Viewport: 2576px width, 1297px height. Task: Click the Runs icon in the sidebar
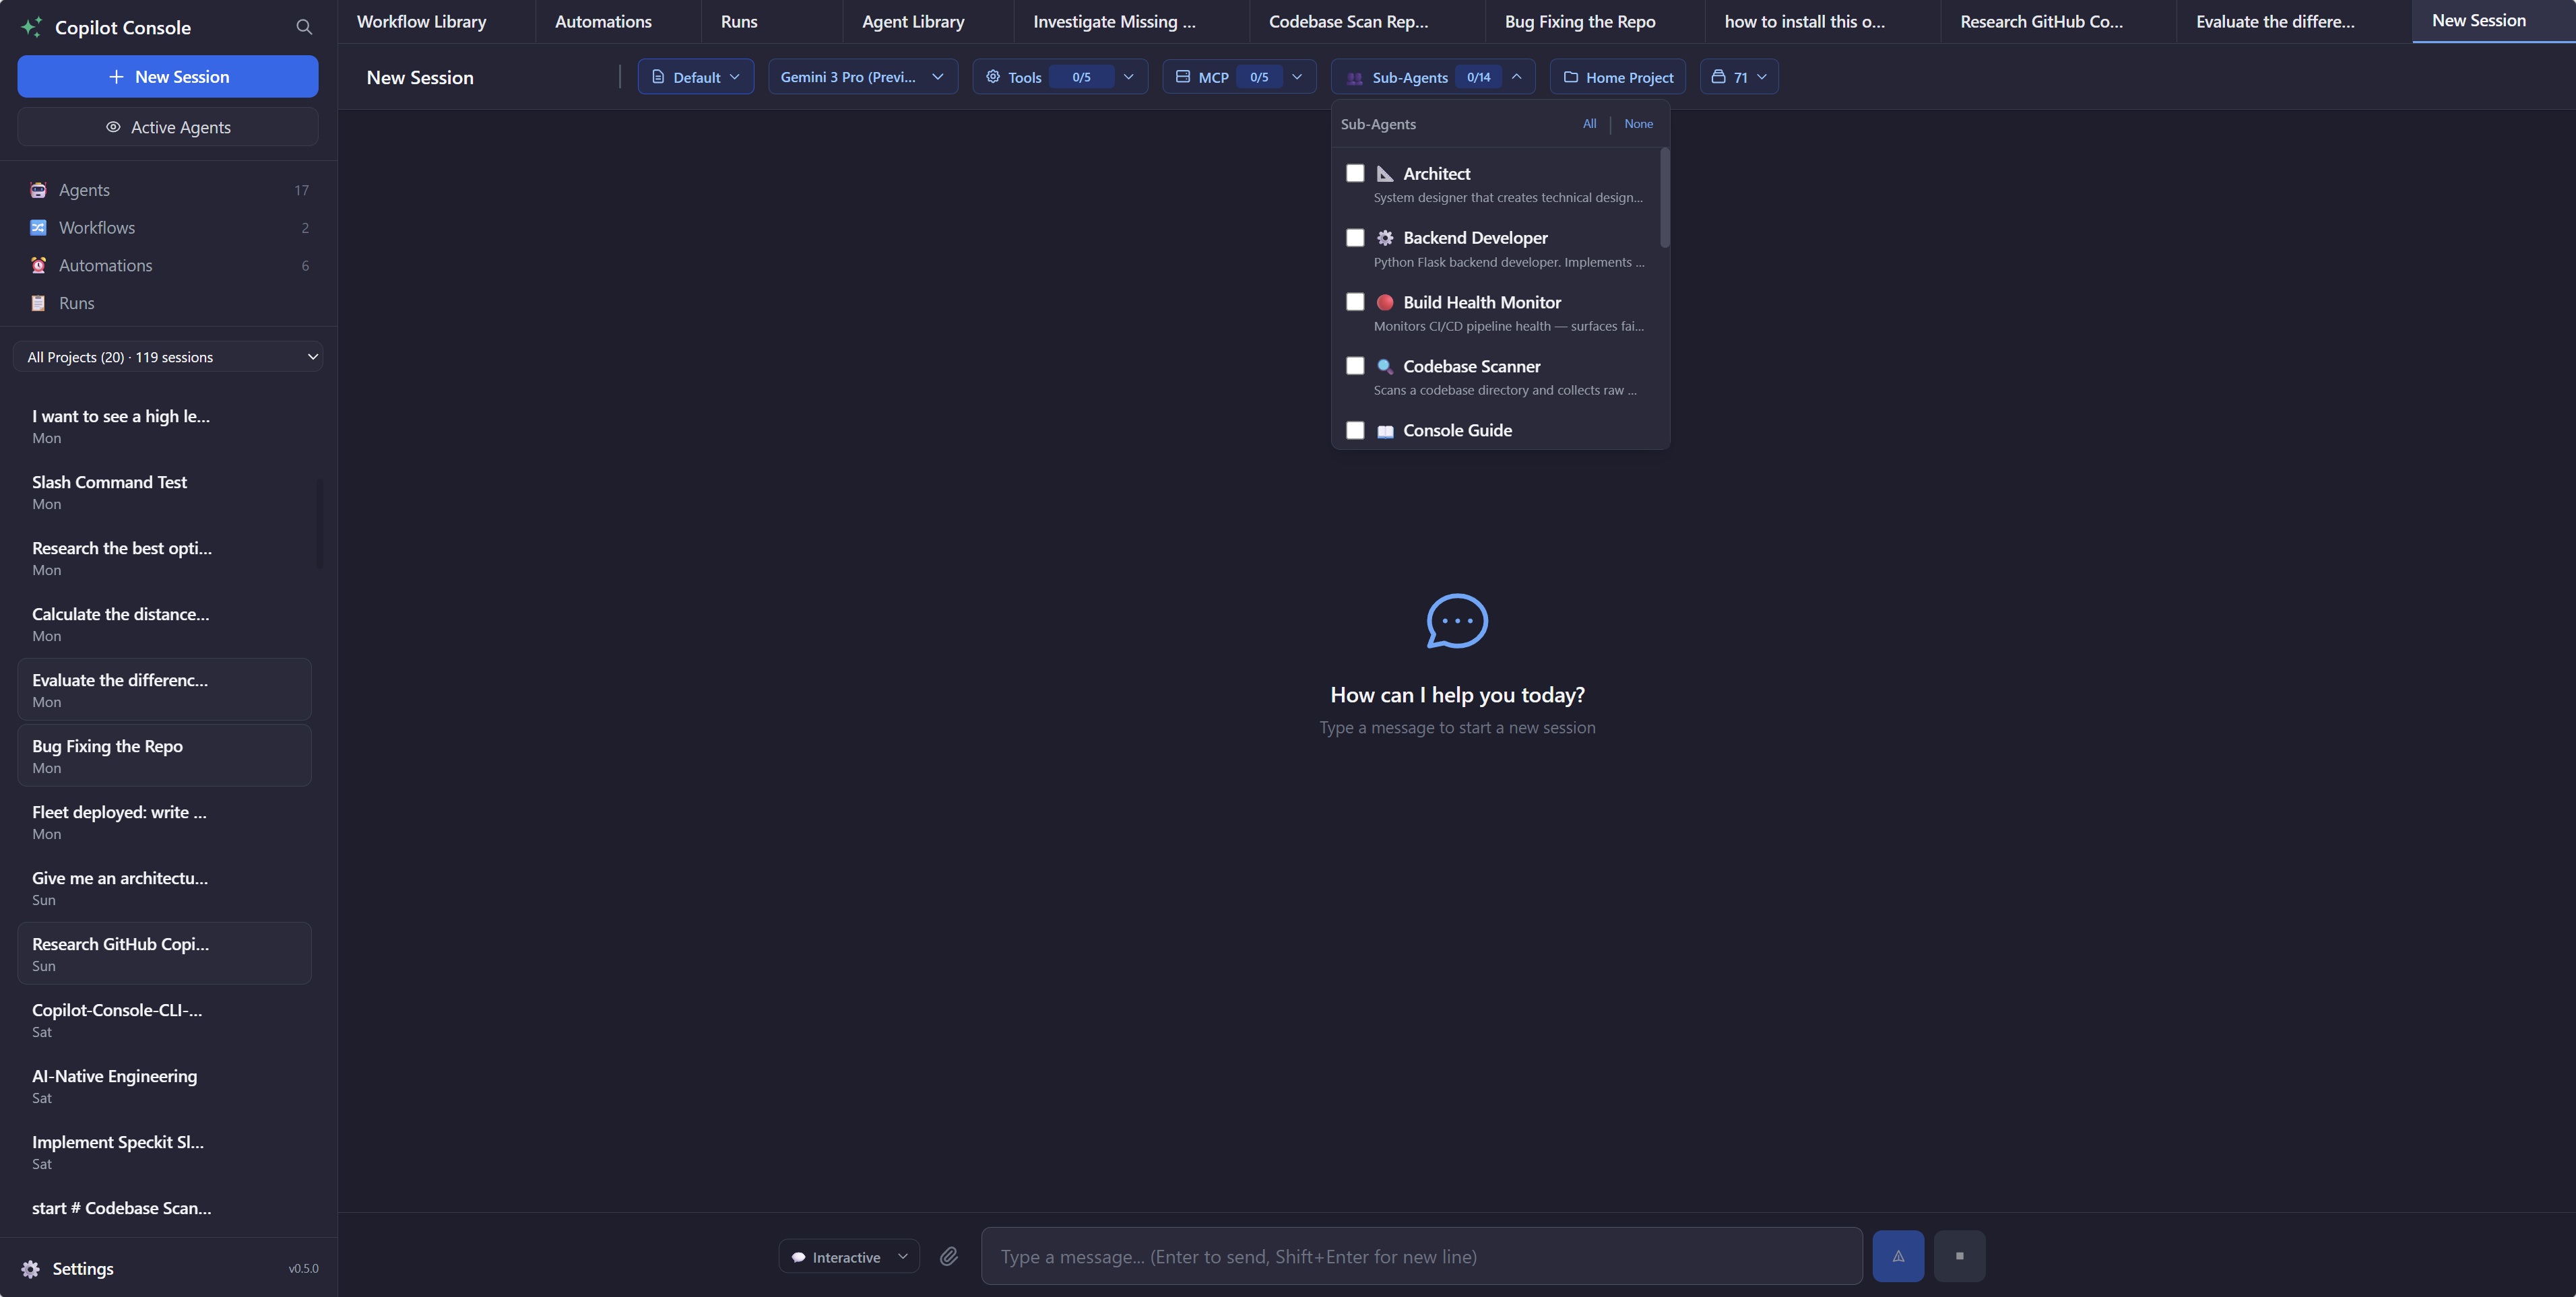(38, 303)
